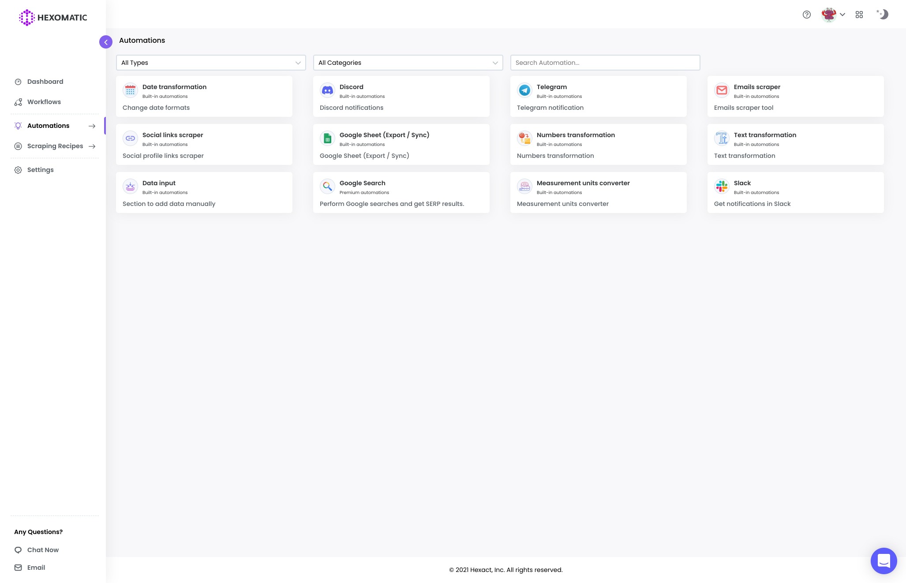The width and height of the screenshot is (906, 583).
Task: Click the Emails scraper envelope icon
Action: [x=722, y=90]
